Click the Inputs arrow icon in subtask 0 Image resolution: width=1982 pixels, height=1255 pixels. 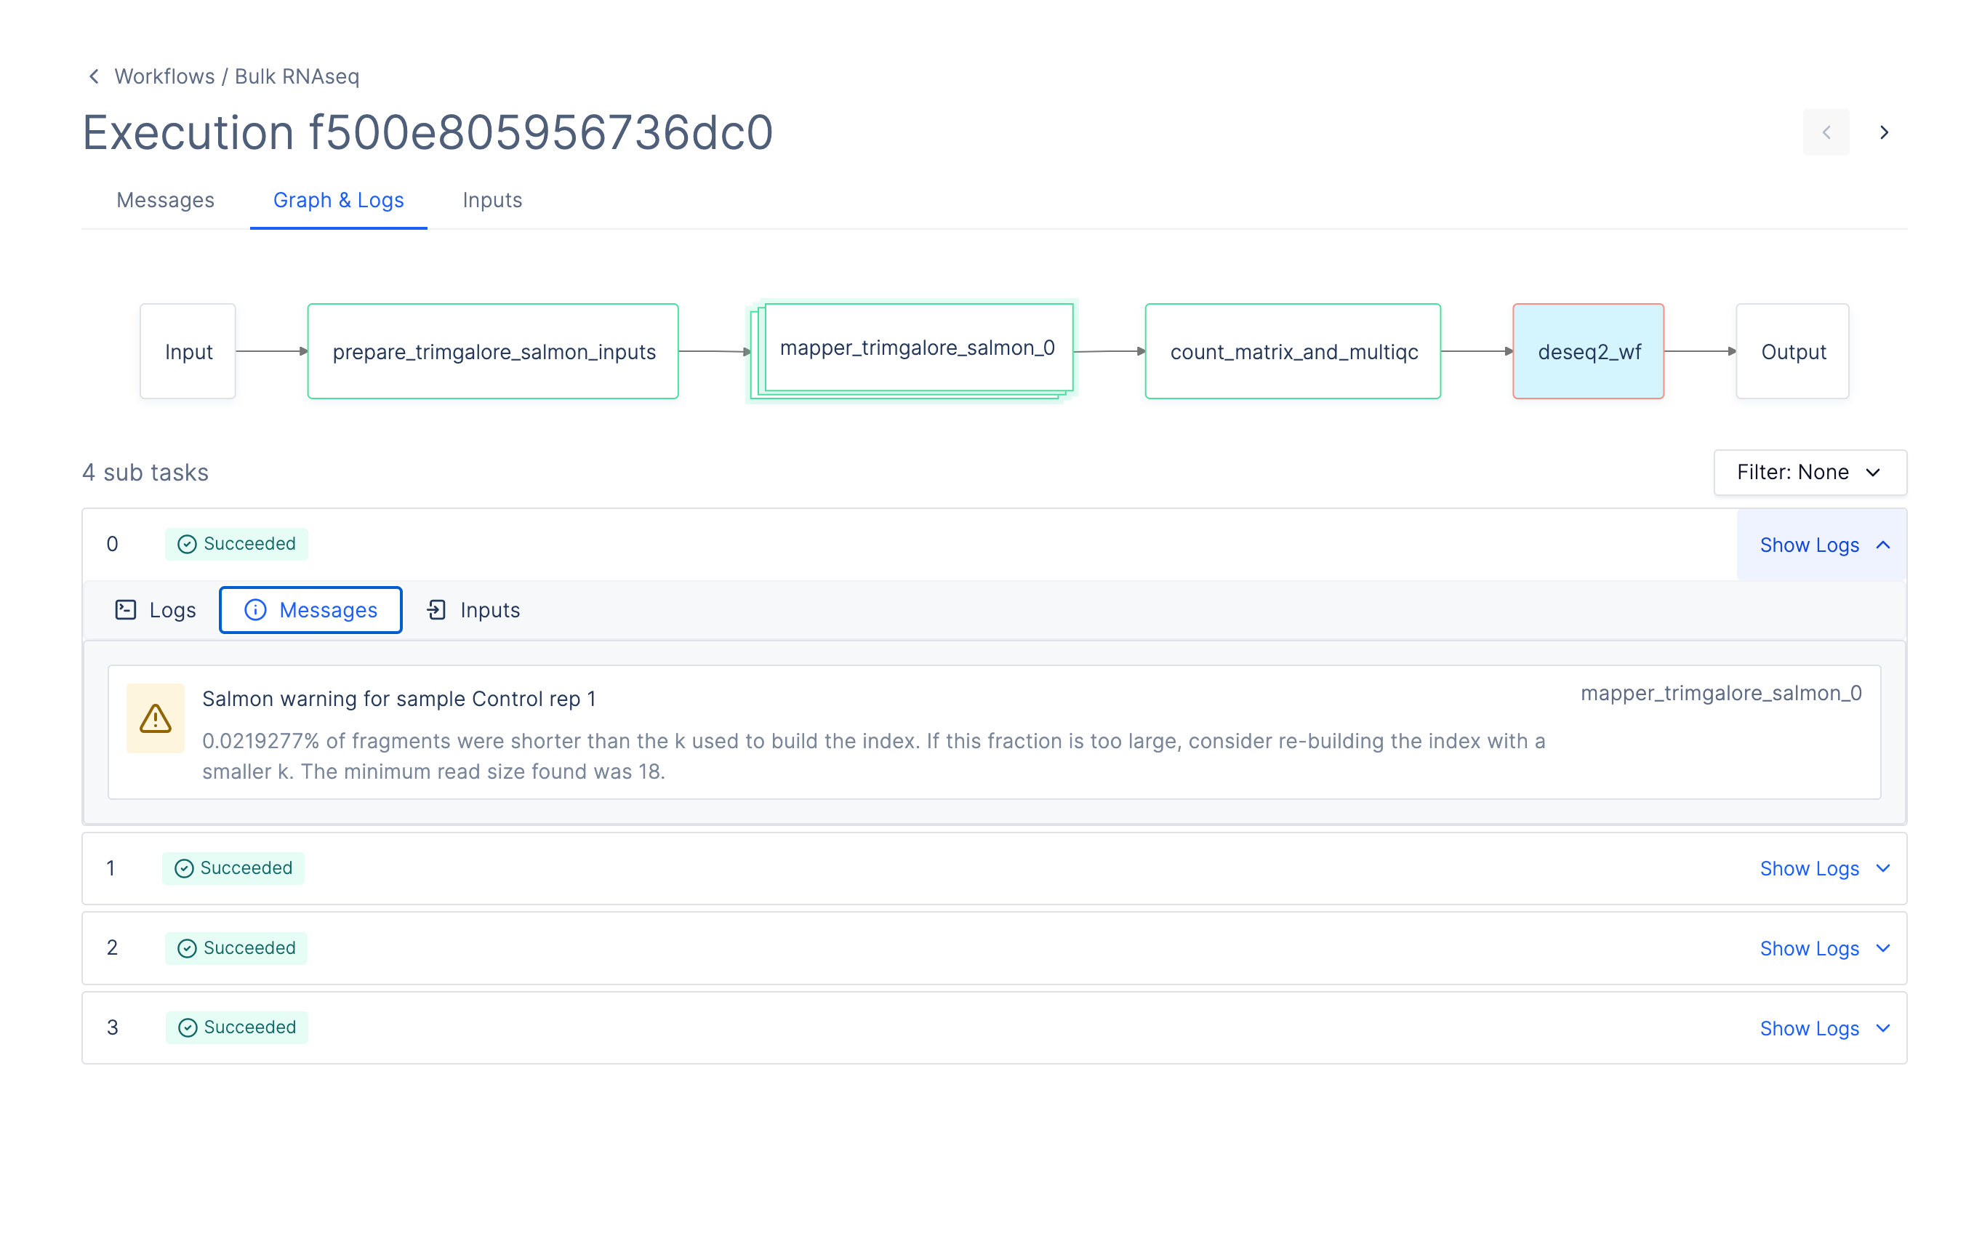438,610
